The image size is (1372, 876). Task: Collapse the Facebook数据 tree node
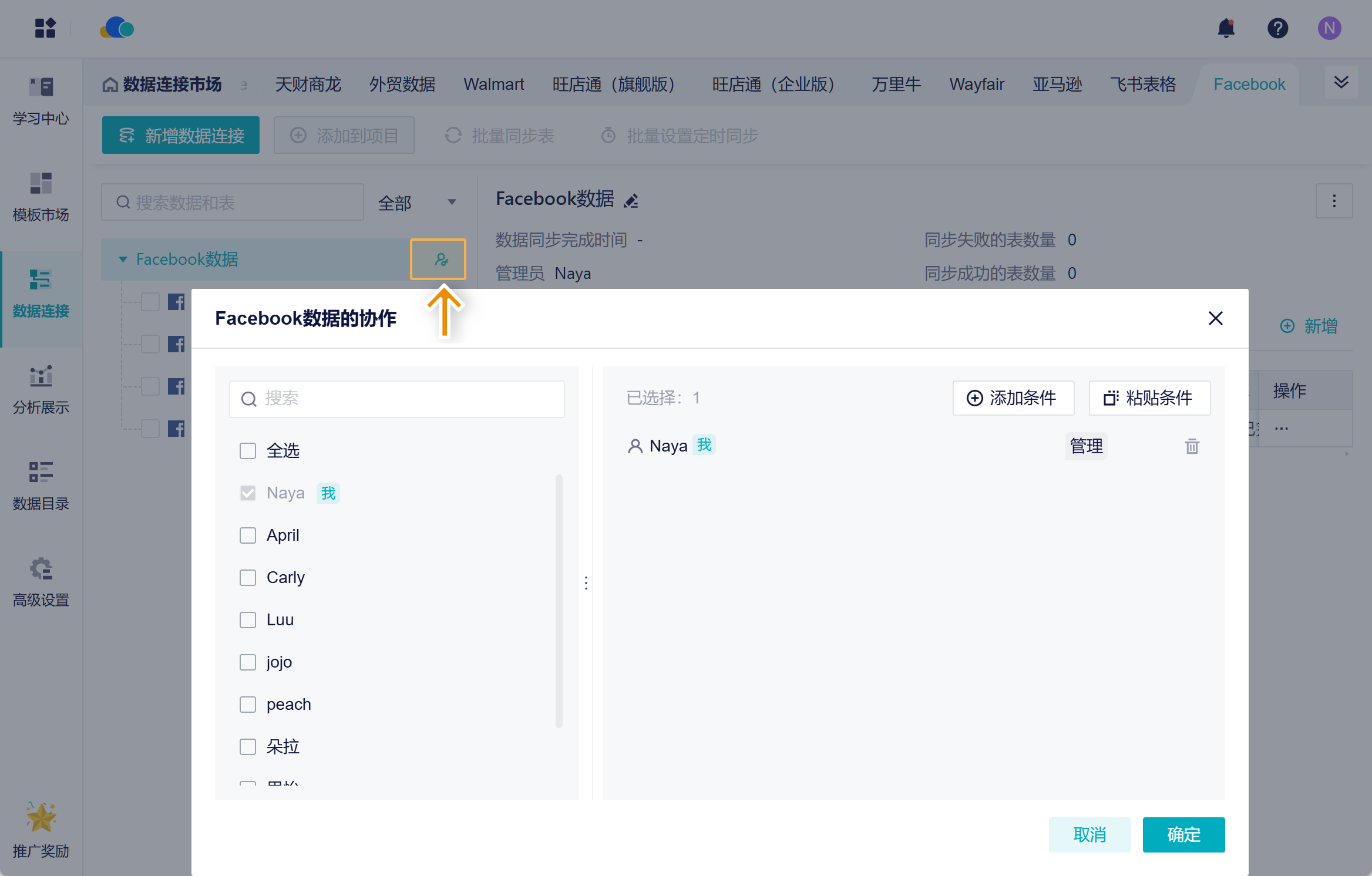[123, 259]
